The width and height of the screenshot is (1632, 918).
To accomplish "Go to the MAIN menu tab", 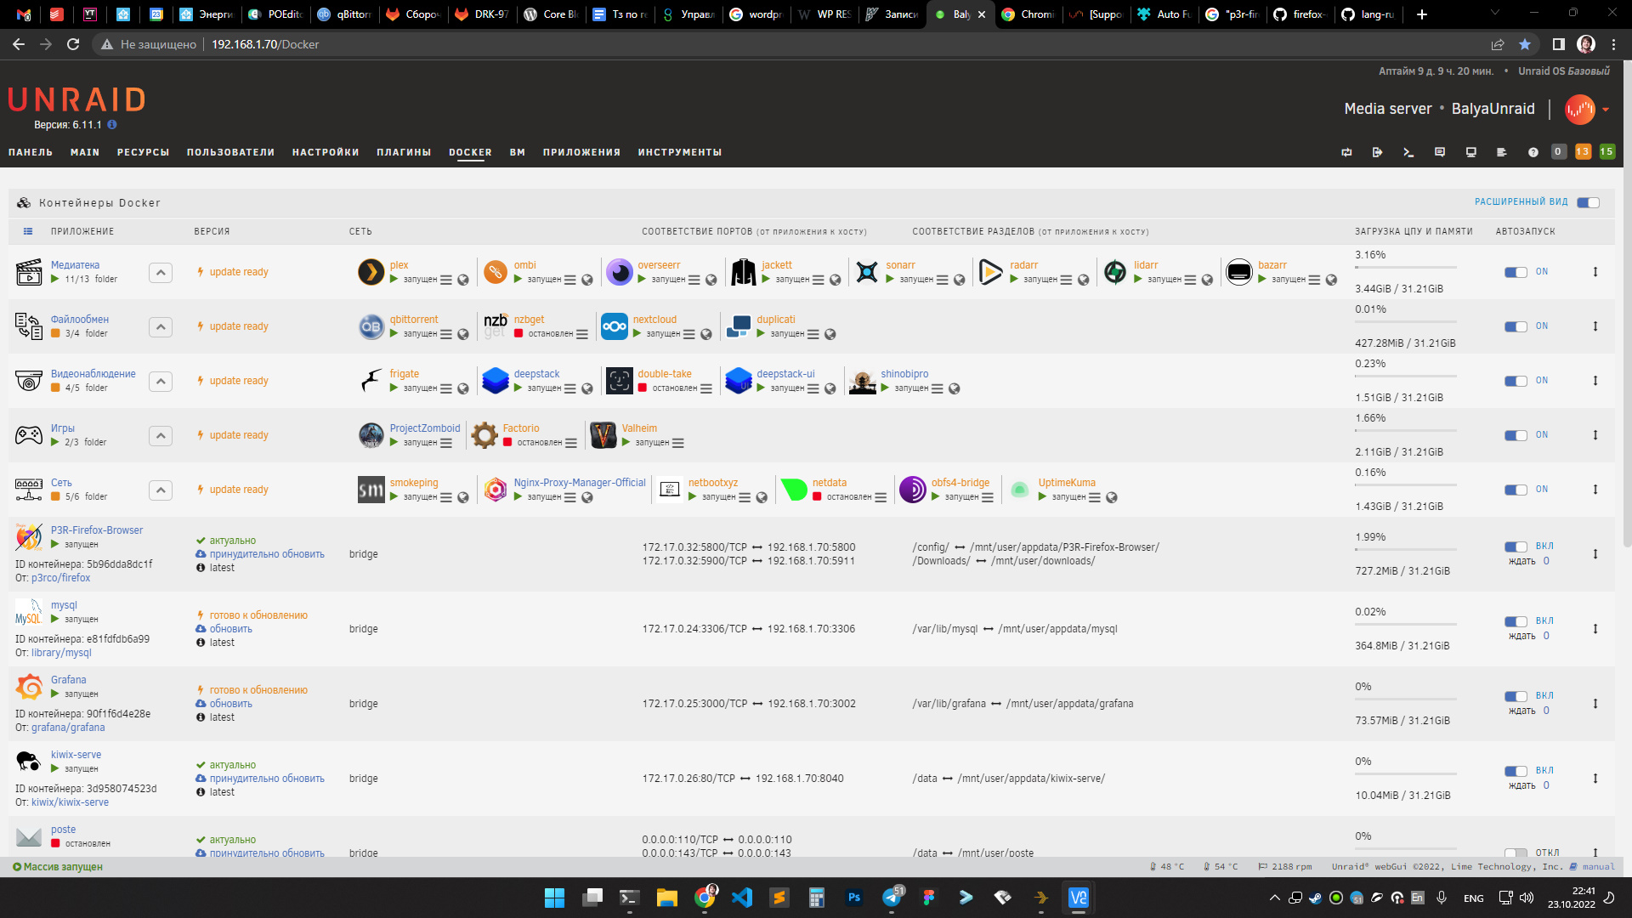I will click(x=85, y=152).
